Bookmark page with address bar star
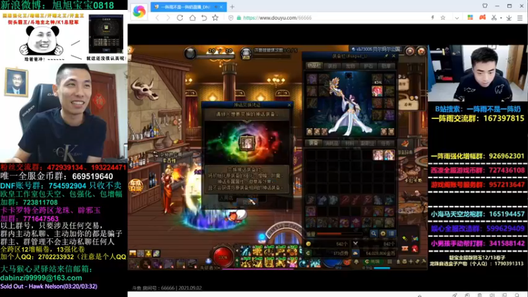The width and height of the screenshot is (528, 297). tap(443, 18)
